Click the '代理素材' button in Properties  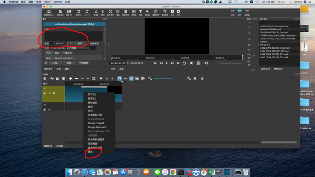[x=84, y=63]
